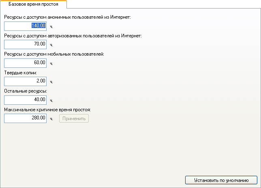261x188 pixels.
Task: Select the mobile users downtime field with 60.00
Action: pos(25,63)
